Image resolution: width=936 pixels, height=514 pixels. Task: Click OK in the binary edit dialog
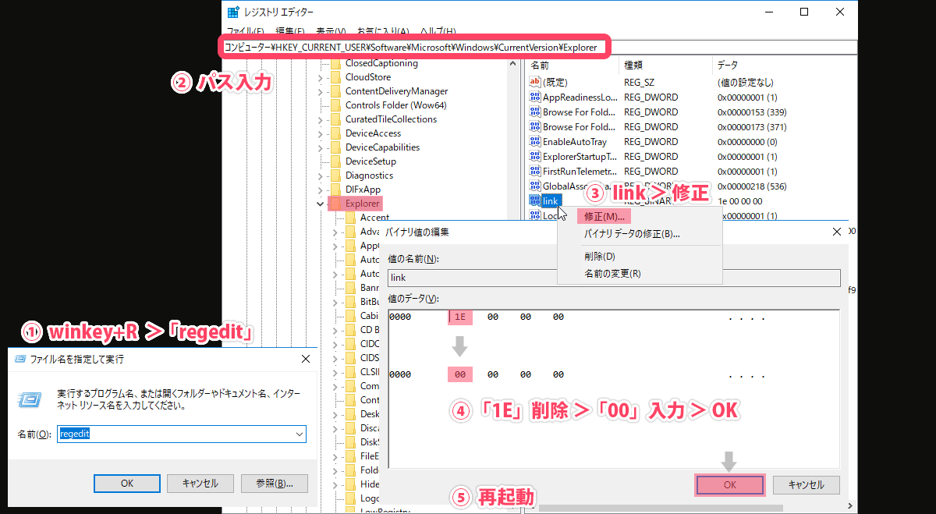[x=729, y=484]
